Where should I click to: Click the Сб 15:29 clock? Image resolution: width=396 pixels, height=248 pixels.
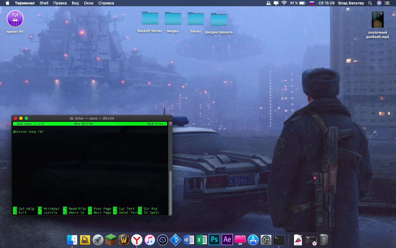click(326, 3)
